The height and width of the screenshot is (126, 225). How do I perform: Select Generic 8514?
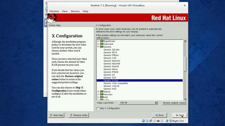point(110,52)
